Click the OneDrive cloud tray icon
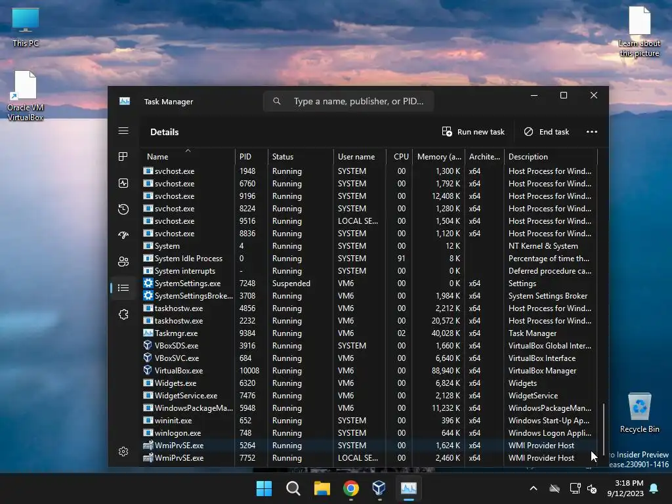The width and height of the screenshot is (672, 504). coord(555,488)
